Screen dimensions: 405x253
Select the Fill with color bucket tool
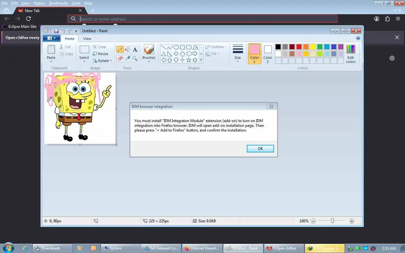coord(128,49)
